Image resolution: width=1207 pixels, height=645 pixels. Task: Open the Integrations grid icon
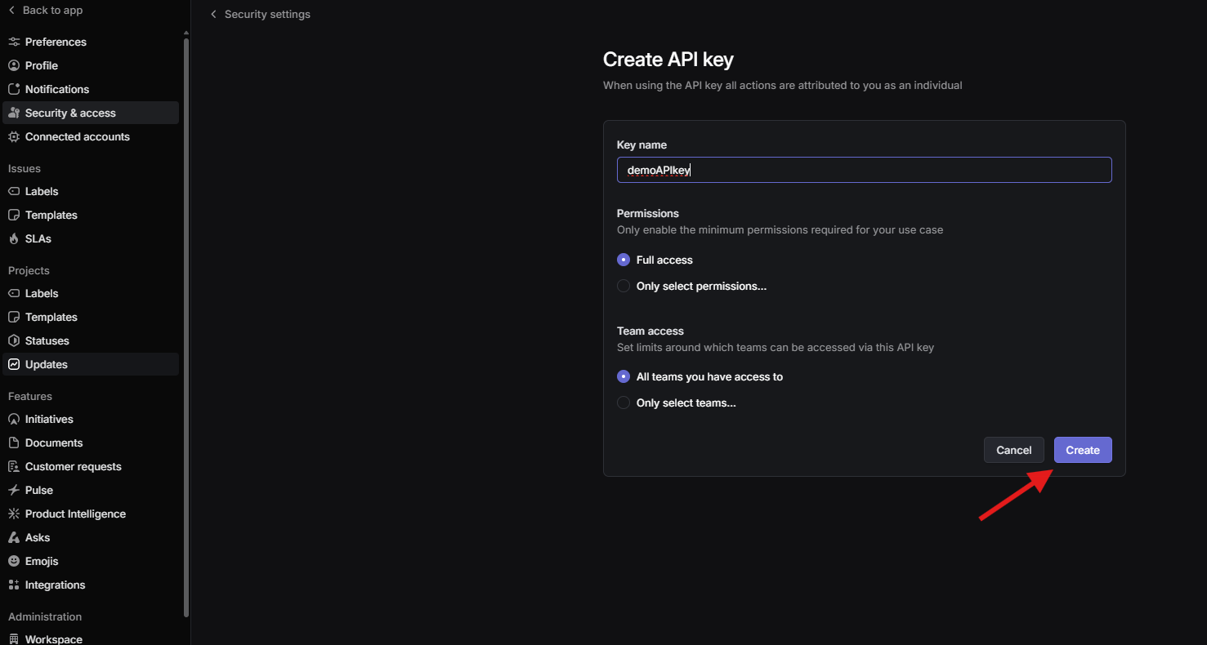pos(13,585)
